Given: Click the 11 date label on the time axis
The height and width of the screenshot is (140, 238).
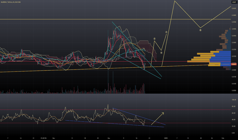Looking at the screenshot, I should (x=72, y=138).
